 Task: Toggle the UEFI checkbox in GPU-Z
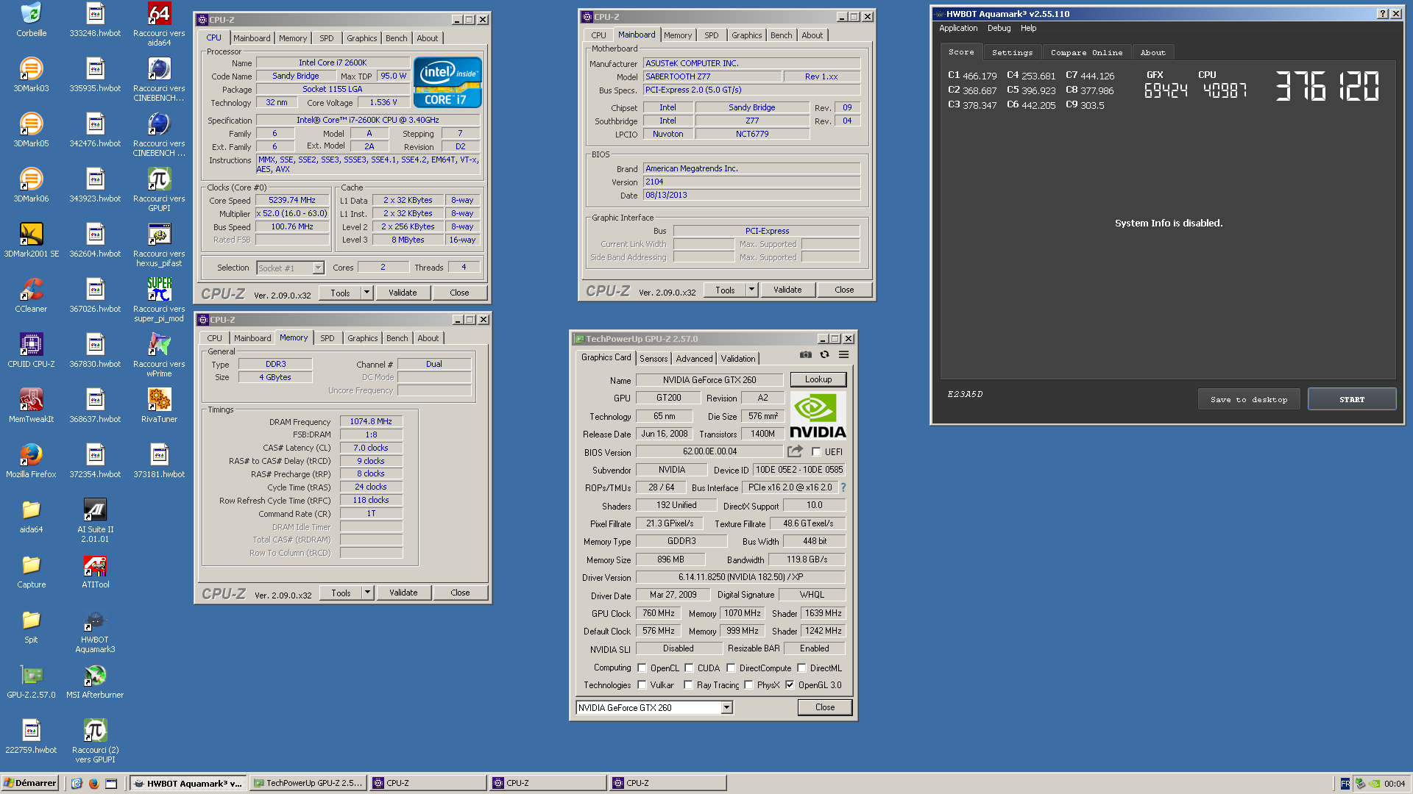(x=816, y=452)
